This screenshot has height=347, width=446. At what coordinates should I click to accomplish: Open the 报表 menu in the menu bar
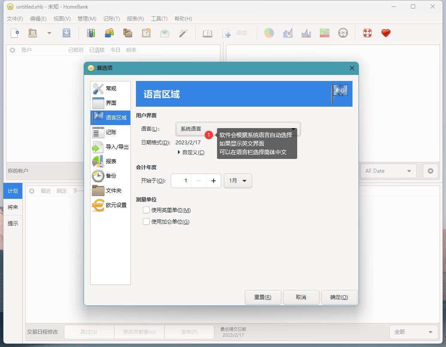click(x=135, y=19)
